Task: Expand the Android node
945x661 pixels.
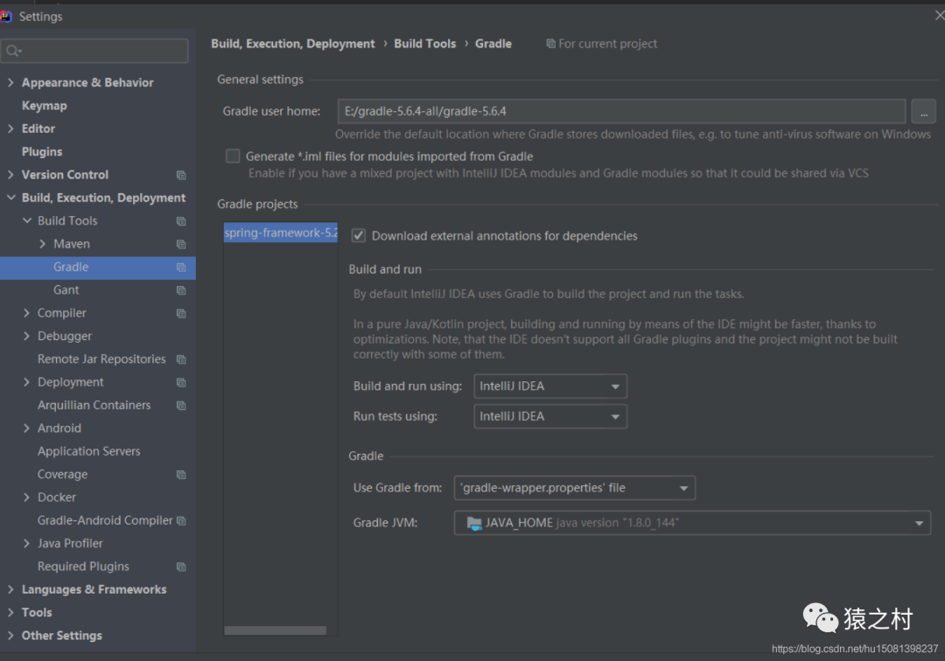Action: (x=26, y=428)
